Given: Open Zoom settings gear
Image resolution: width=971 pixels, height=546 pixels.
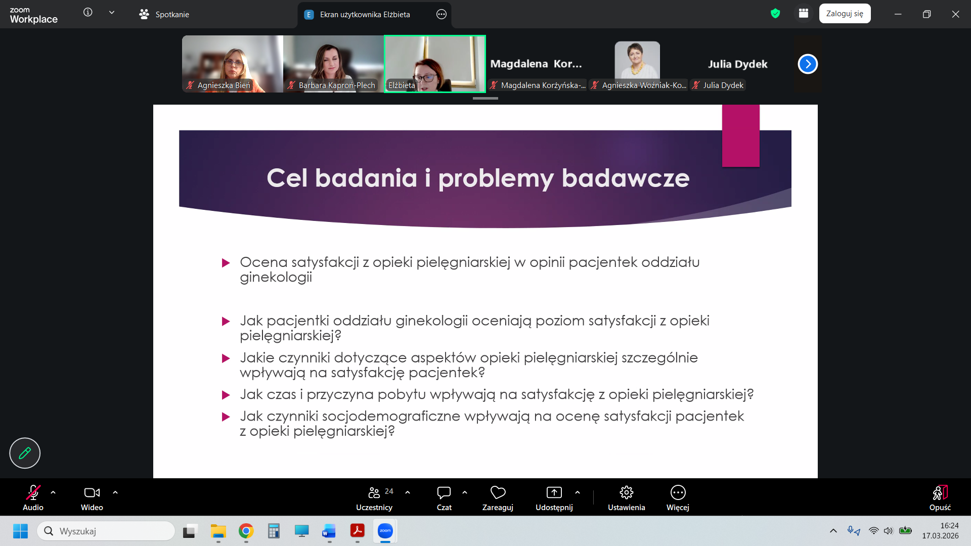Looking at the screenshot, I should [626, 493].
